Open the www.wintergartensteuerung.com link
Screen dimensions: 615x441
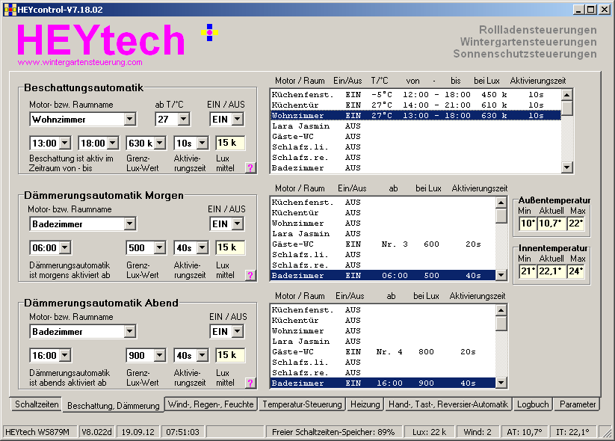(80, 62)
